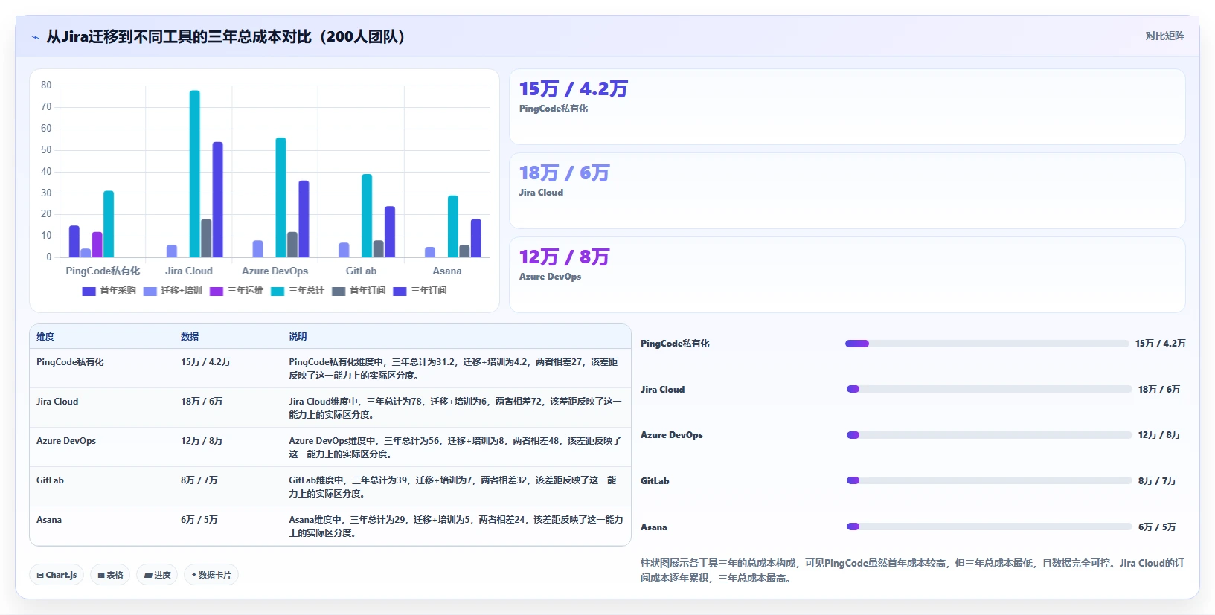Screen dimensions: 1215x615
Task: Open the 12万 / 8万 Azure DevOps card
Action: [x=847, y=275]
